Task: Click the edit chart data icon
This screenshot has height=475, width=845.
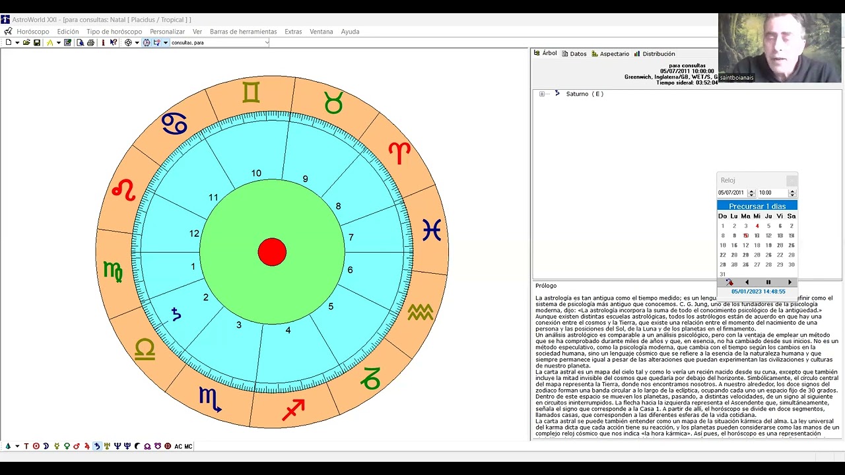Action: [x=67, y=42]
